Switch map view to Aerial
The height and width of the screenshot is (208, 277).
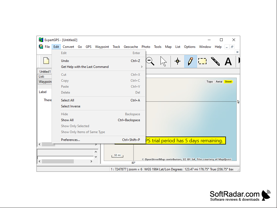coord(219,81)
